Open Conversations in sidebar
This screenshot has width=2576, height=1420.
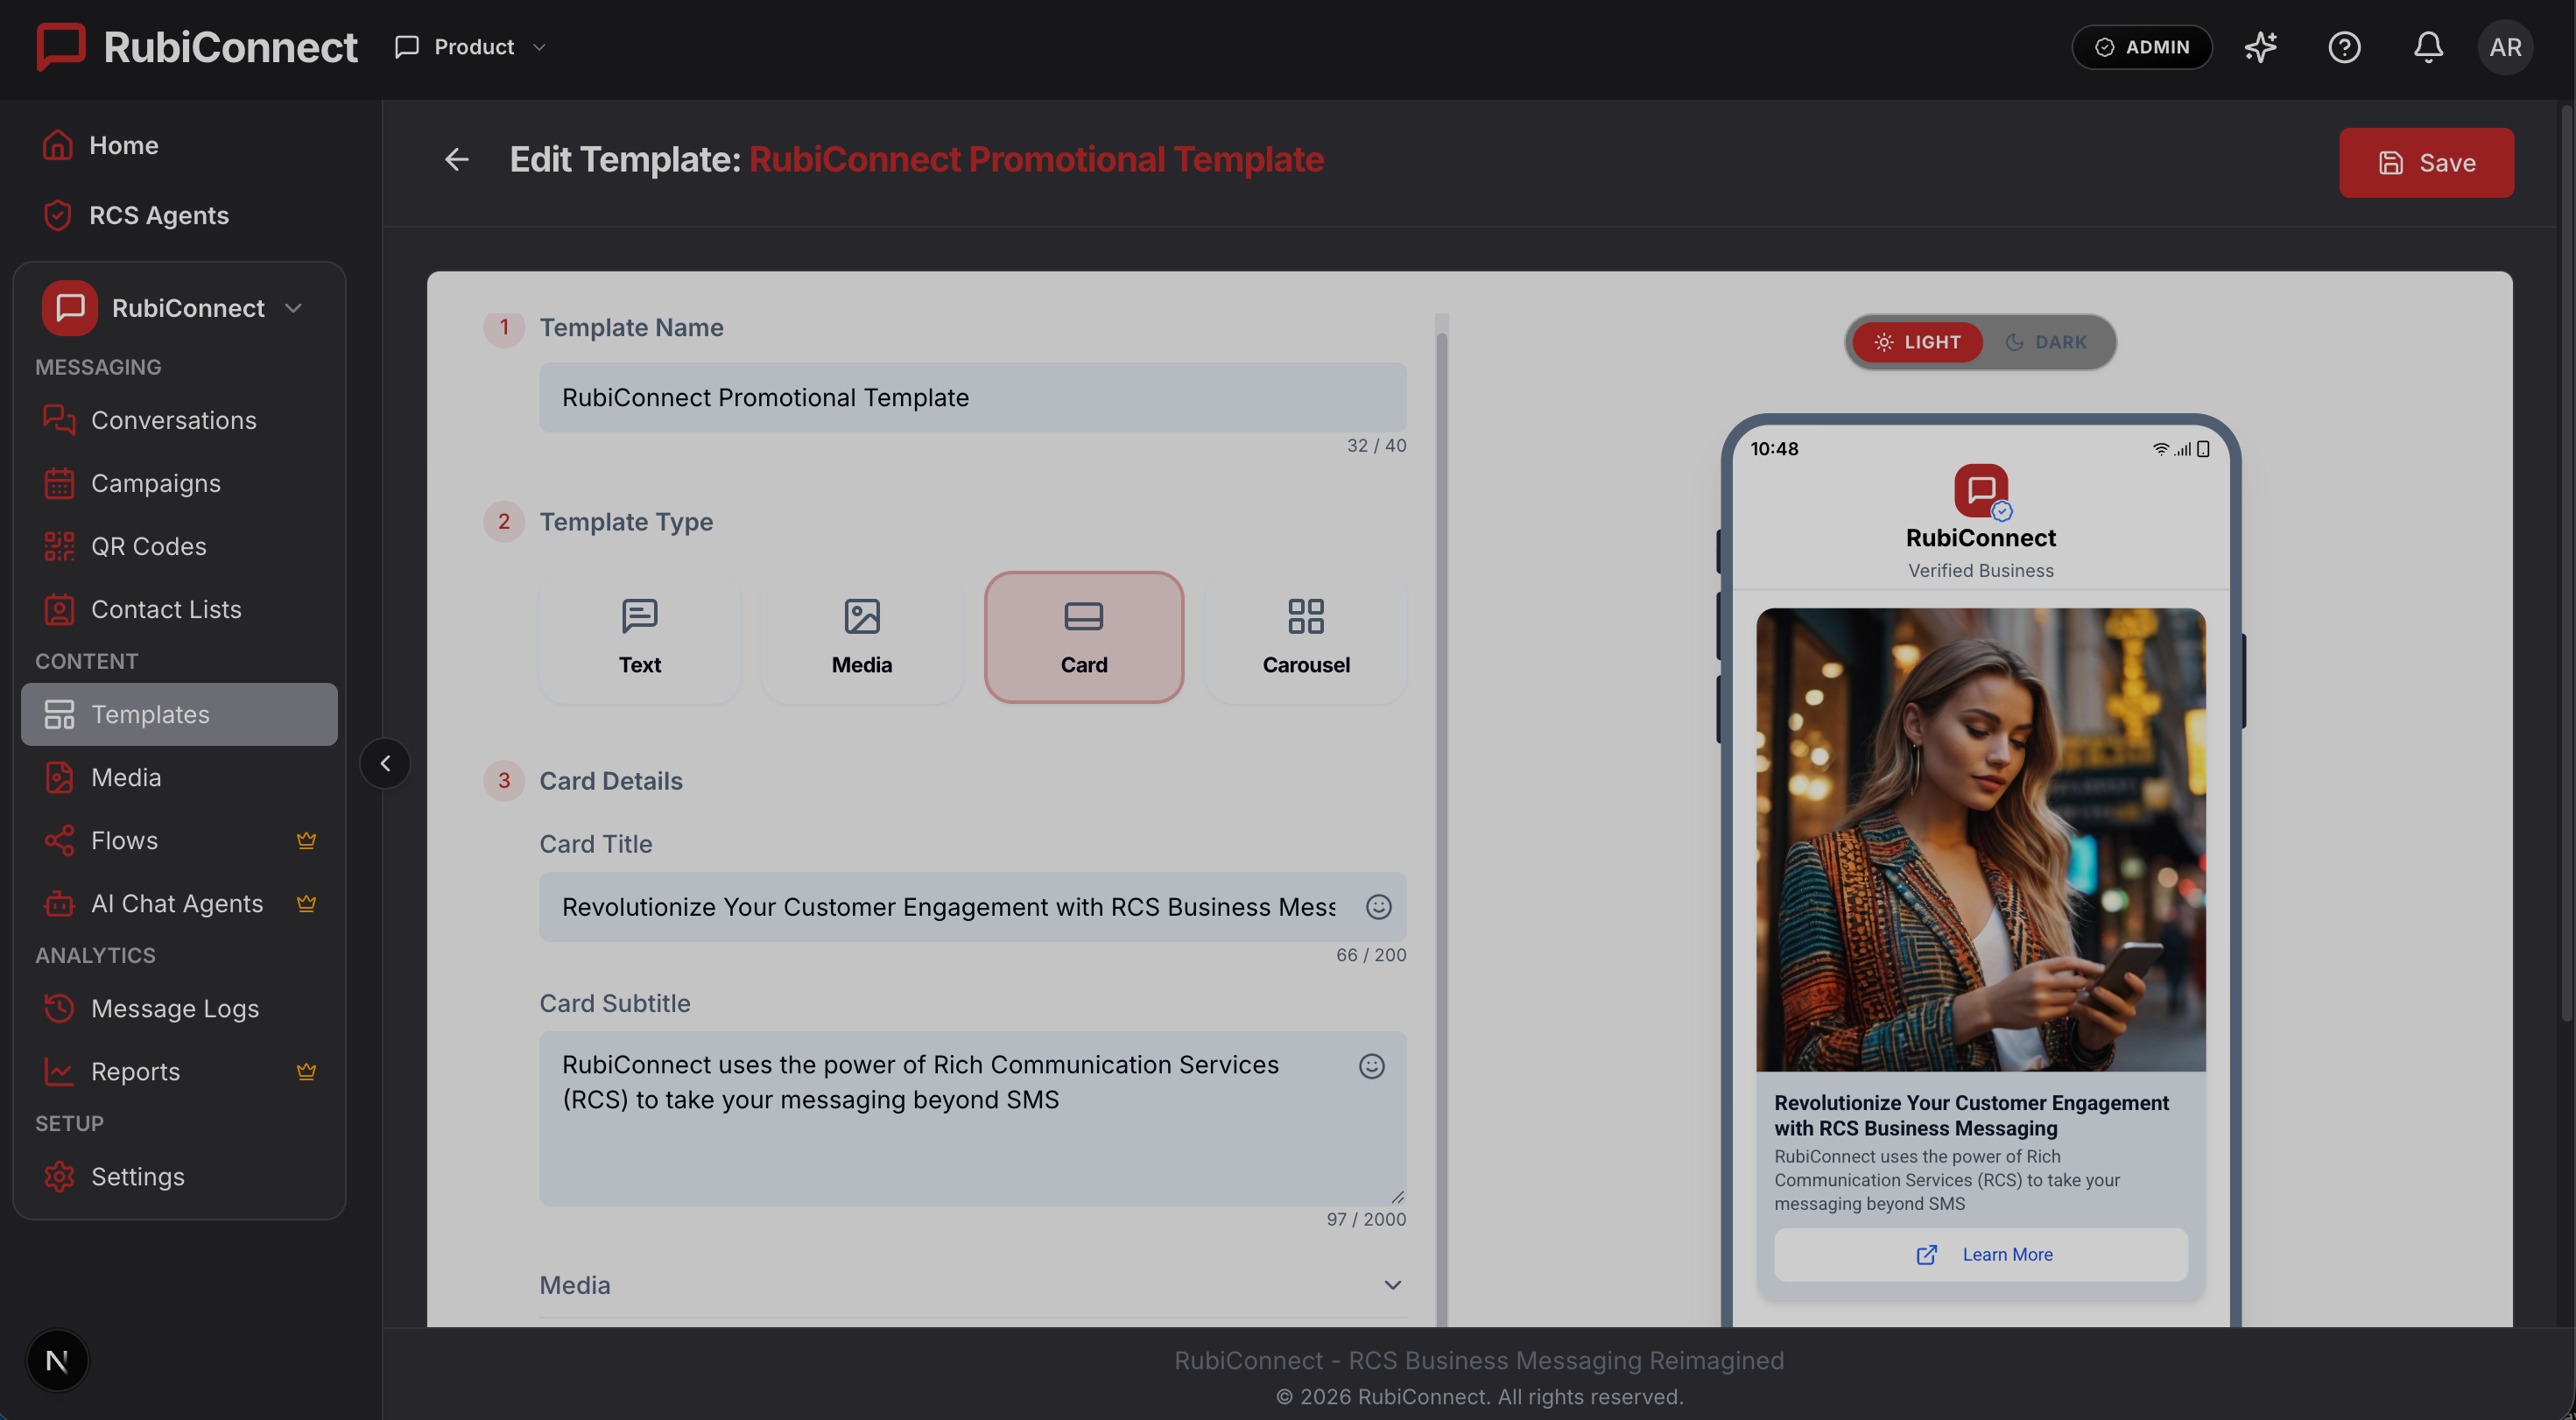tap(179, 420)
